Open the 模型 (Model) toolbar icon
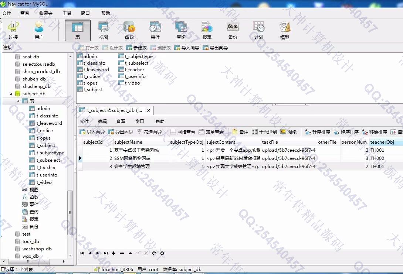This screenshot has height=274, width=403. pyautogui.click(x=284, y=30)
